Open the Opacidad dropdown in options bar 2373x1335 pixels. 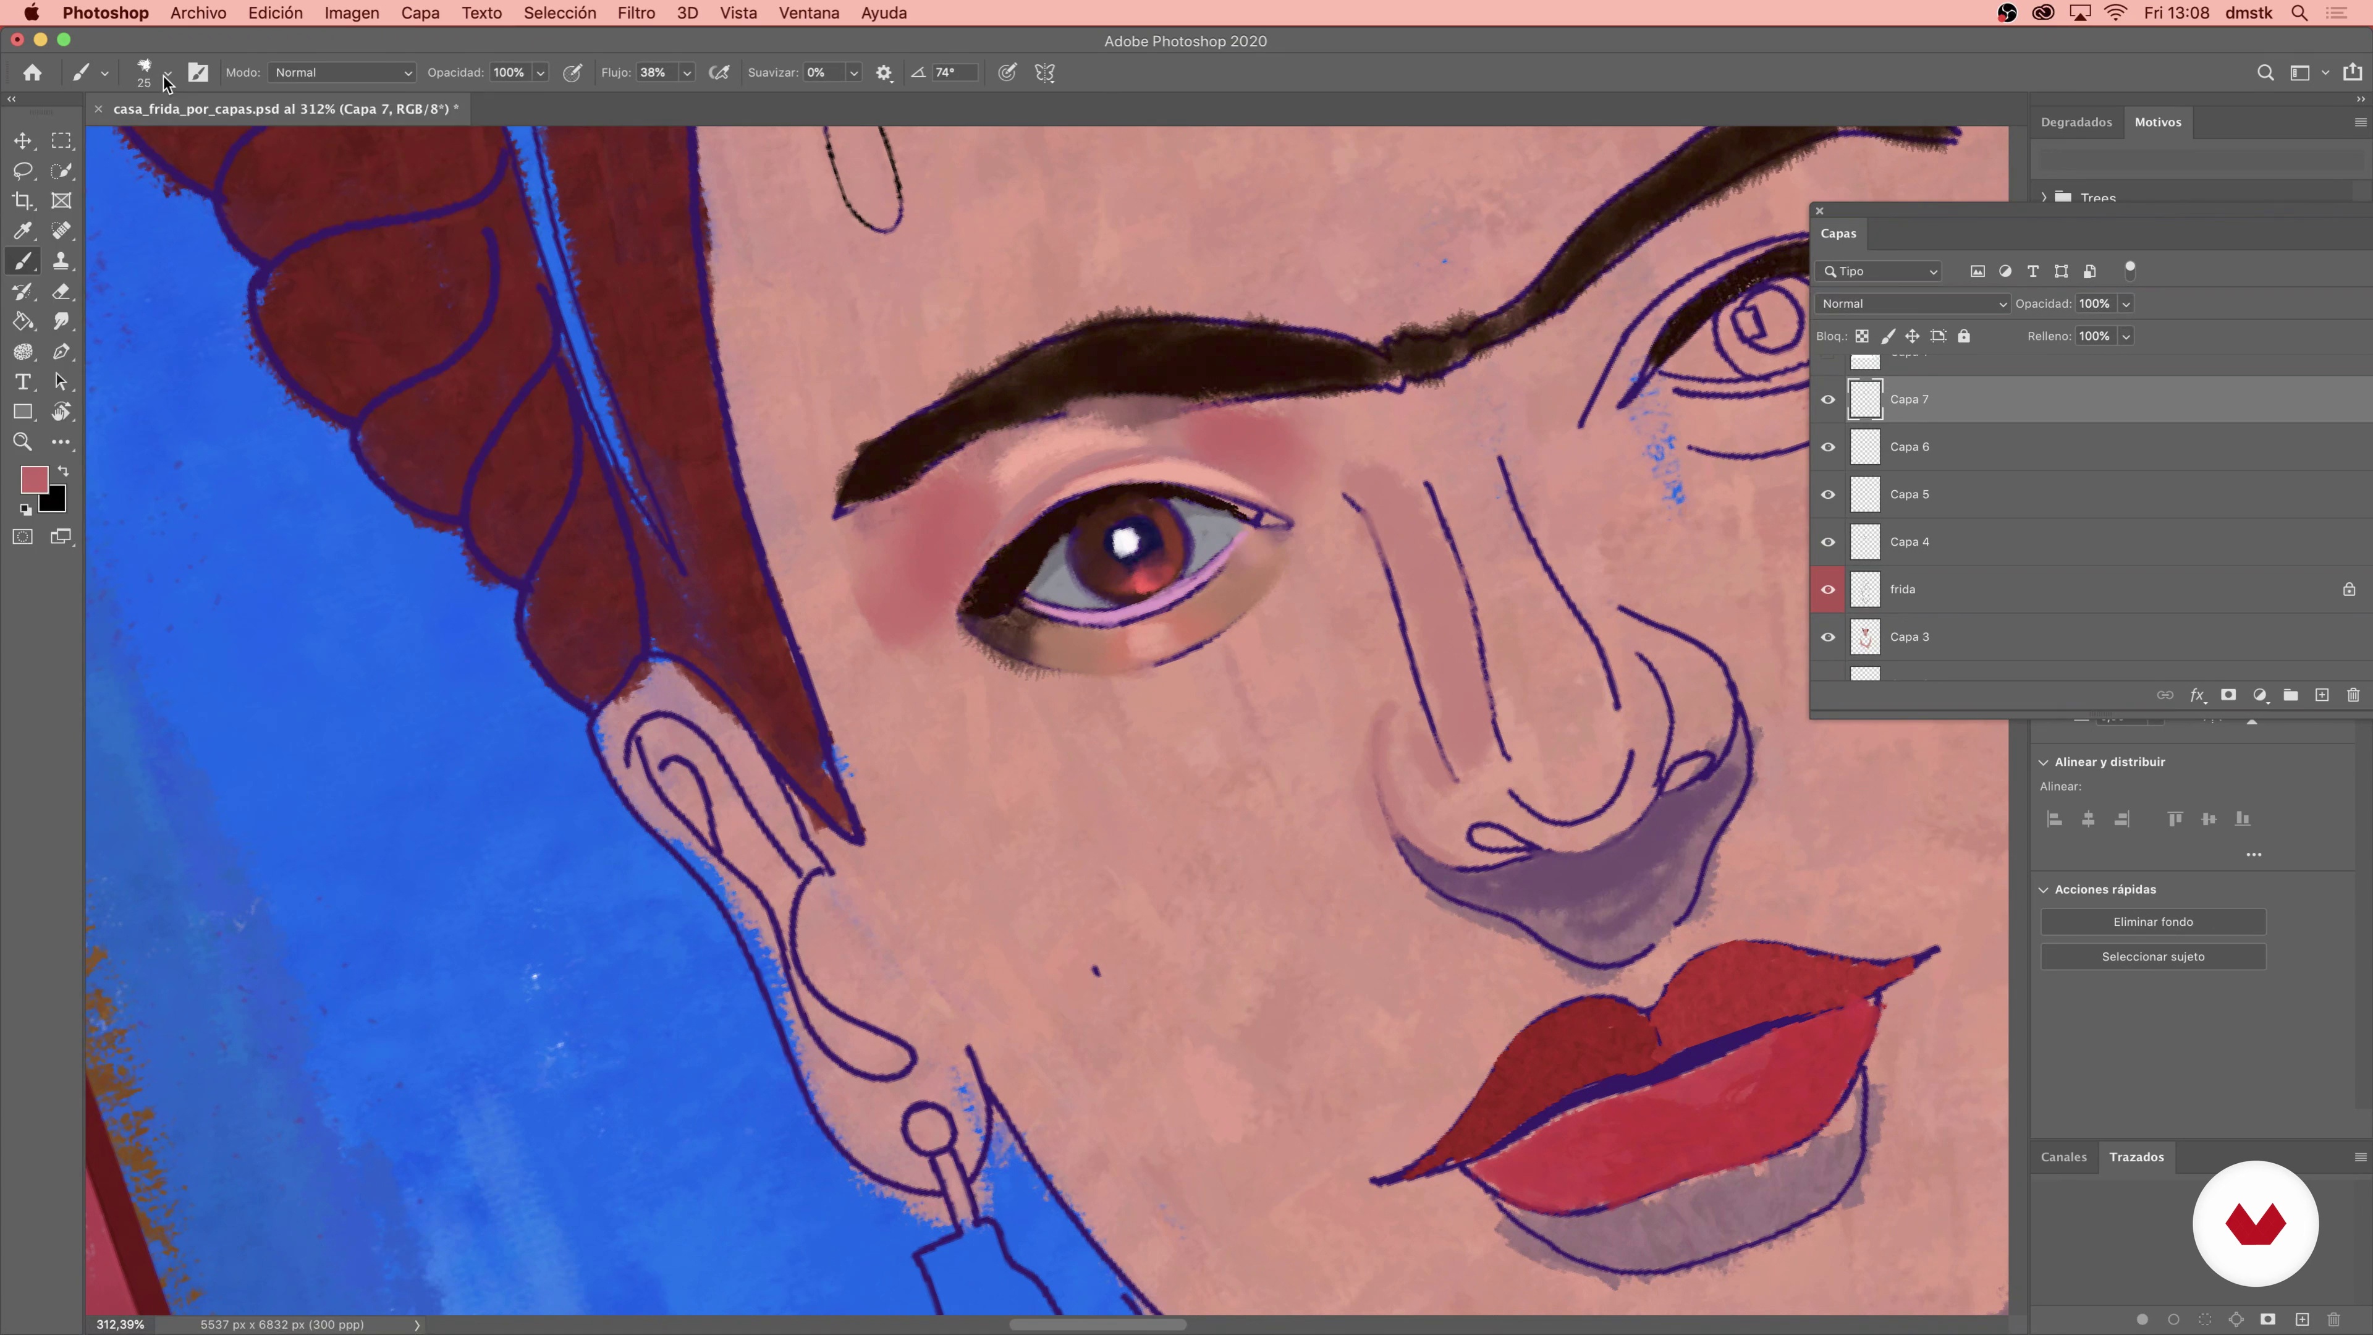pyautogui.click(x=541, y=73)
